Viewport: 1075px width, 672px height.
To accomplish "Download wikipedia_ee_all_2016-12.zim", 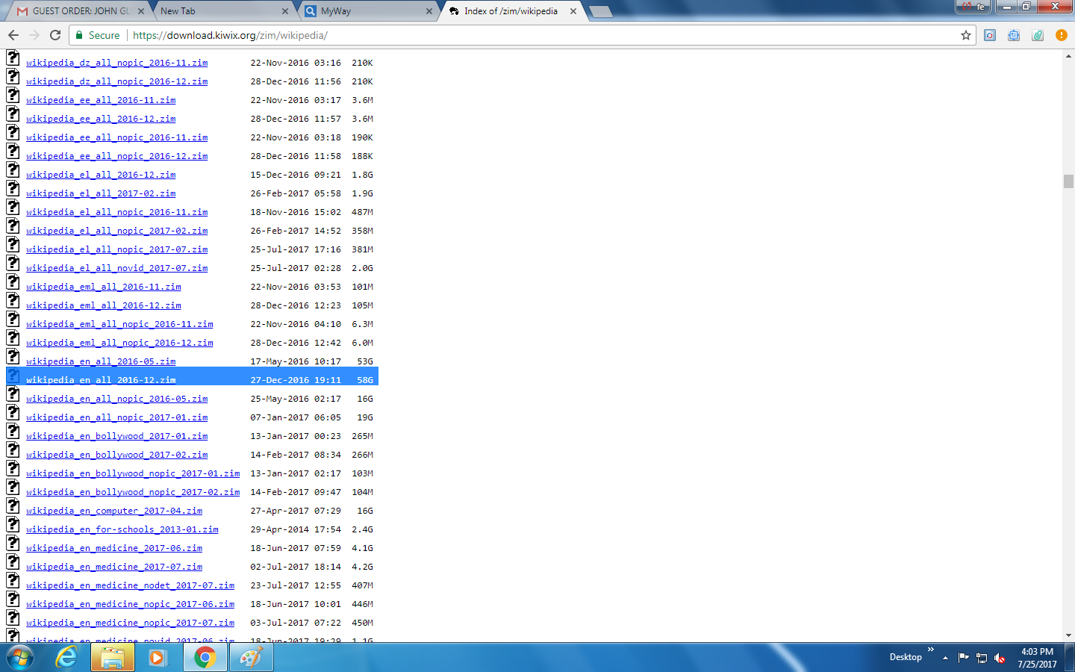I will point(101,119).
